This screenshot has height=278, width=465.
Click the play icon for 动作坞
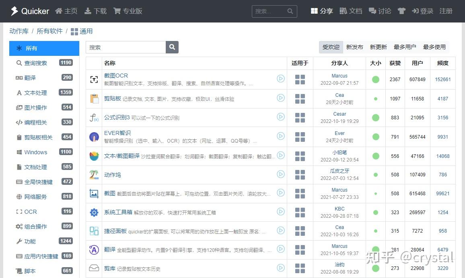click(x=281, y=174)
